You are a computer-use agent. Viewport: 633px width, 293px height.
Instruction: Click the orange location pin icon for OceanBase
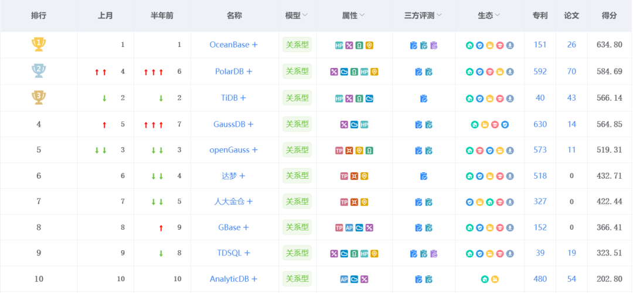point(369,45)
